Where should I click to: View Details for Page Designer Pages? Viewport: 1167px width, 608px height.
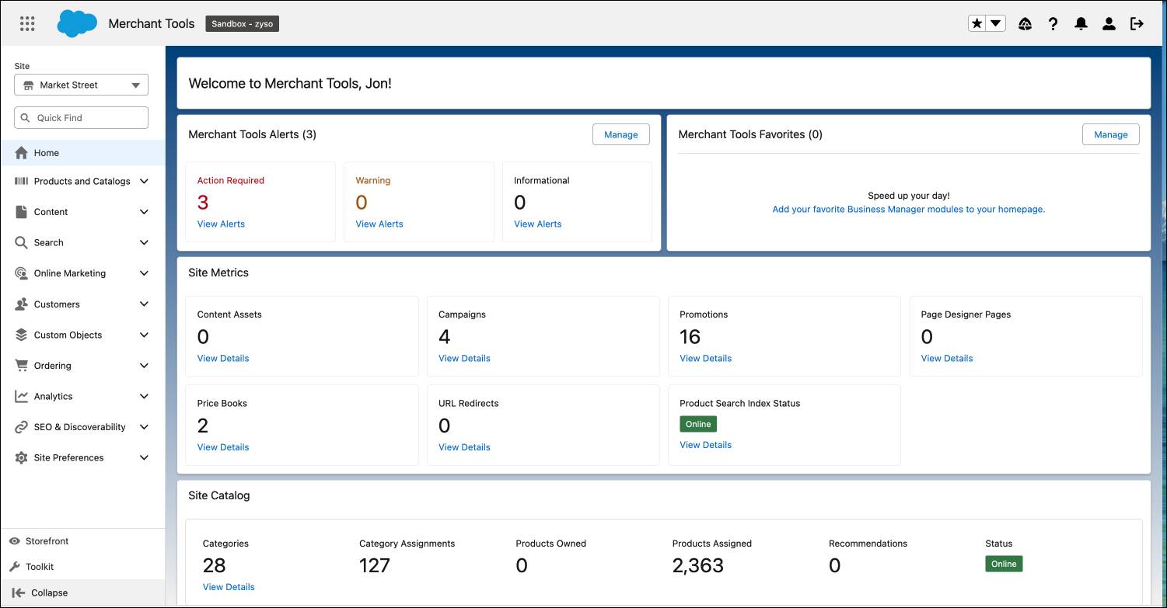947,358
